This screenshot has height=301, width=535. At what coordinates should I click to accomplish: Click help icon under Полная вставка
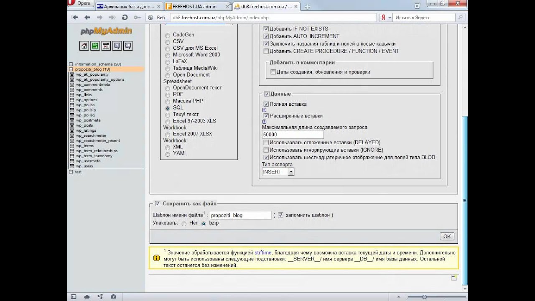point(264,110)
